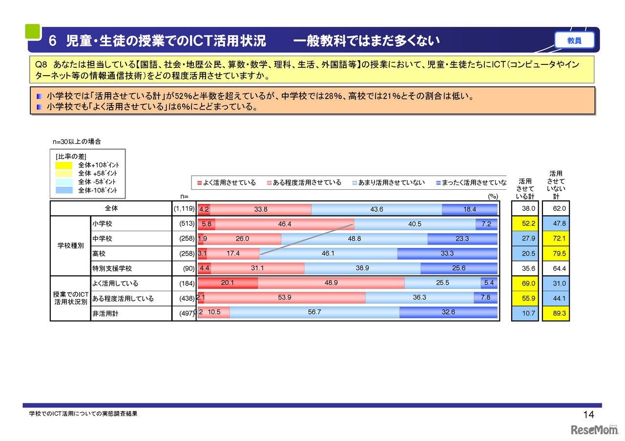625x441 pixels.
Task: Select the 69.0 cell for よく活用している row
Action: pos(525,283)
